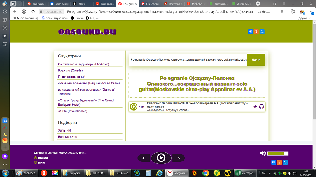Open the «Гладиатор» (Gladiator) soundtrack link

pyautogui.click(x=84, y=64)
